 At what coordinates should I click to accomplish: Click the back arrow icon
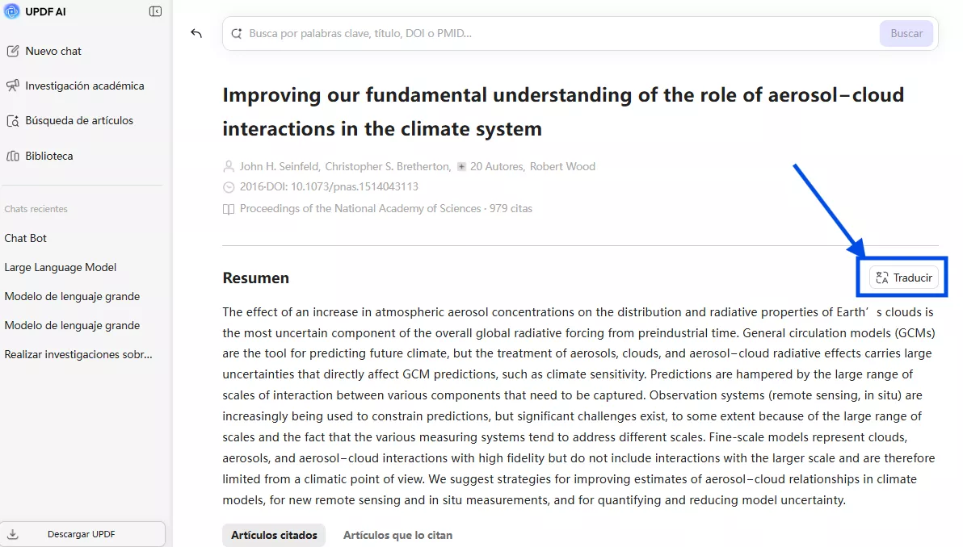point(196,33)
